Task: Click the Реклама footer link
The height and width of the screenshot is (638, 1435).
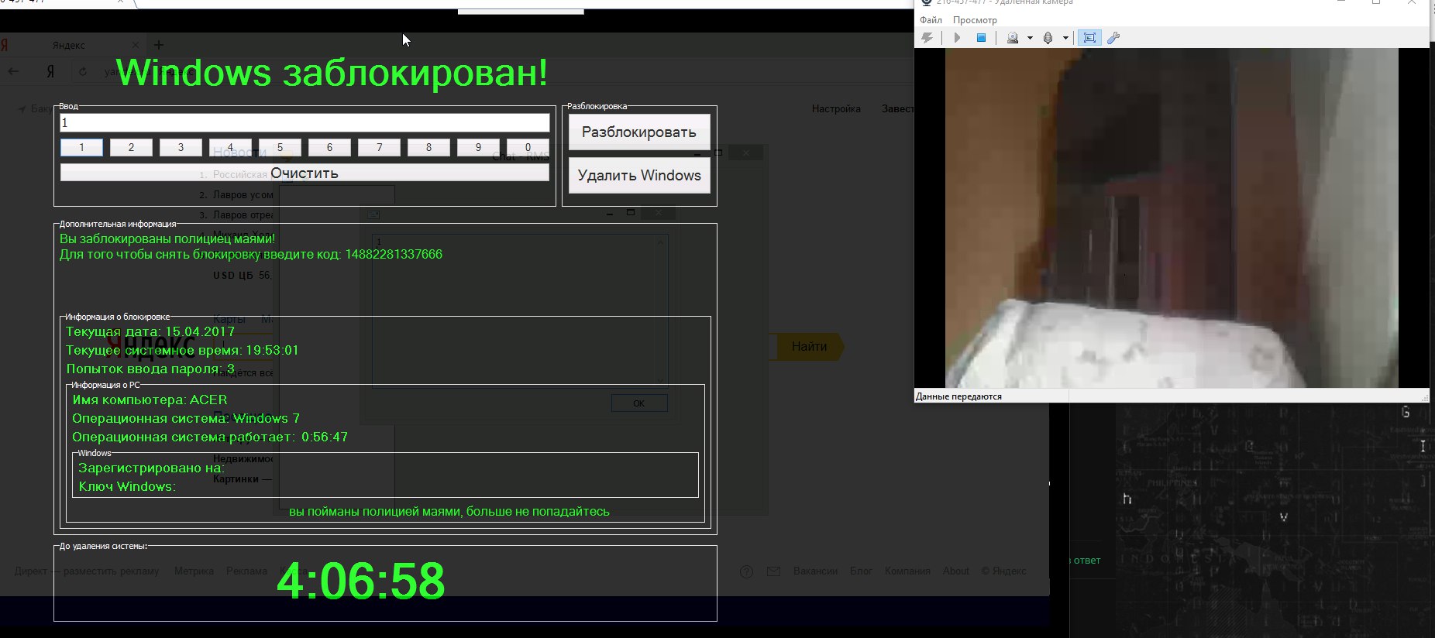Action: (246, 571)
